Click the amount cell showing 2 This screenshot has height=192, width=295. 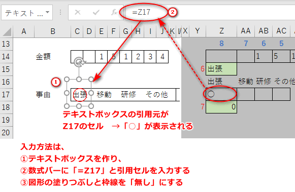[138, 57]
